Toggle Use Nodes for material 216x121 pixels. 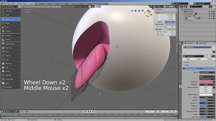199,68
